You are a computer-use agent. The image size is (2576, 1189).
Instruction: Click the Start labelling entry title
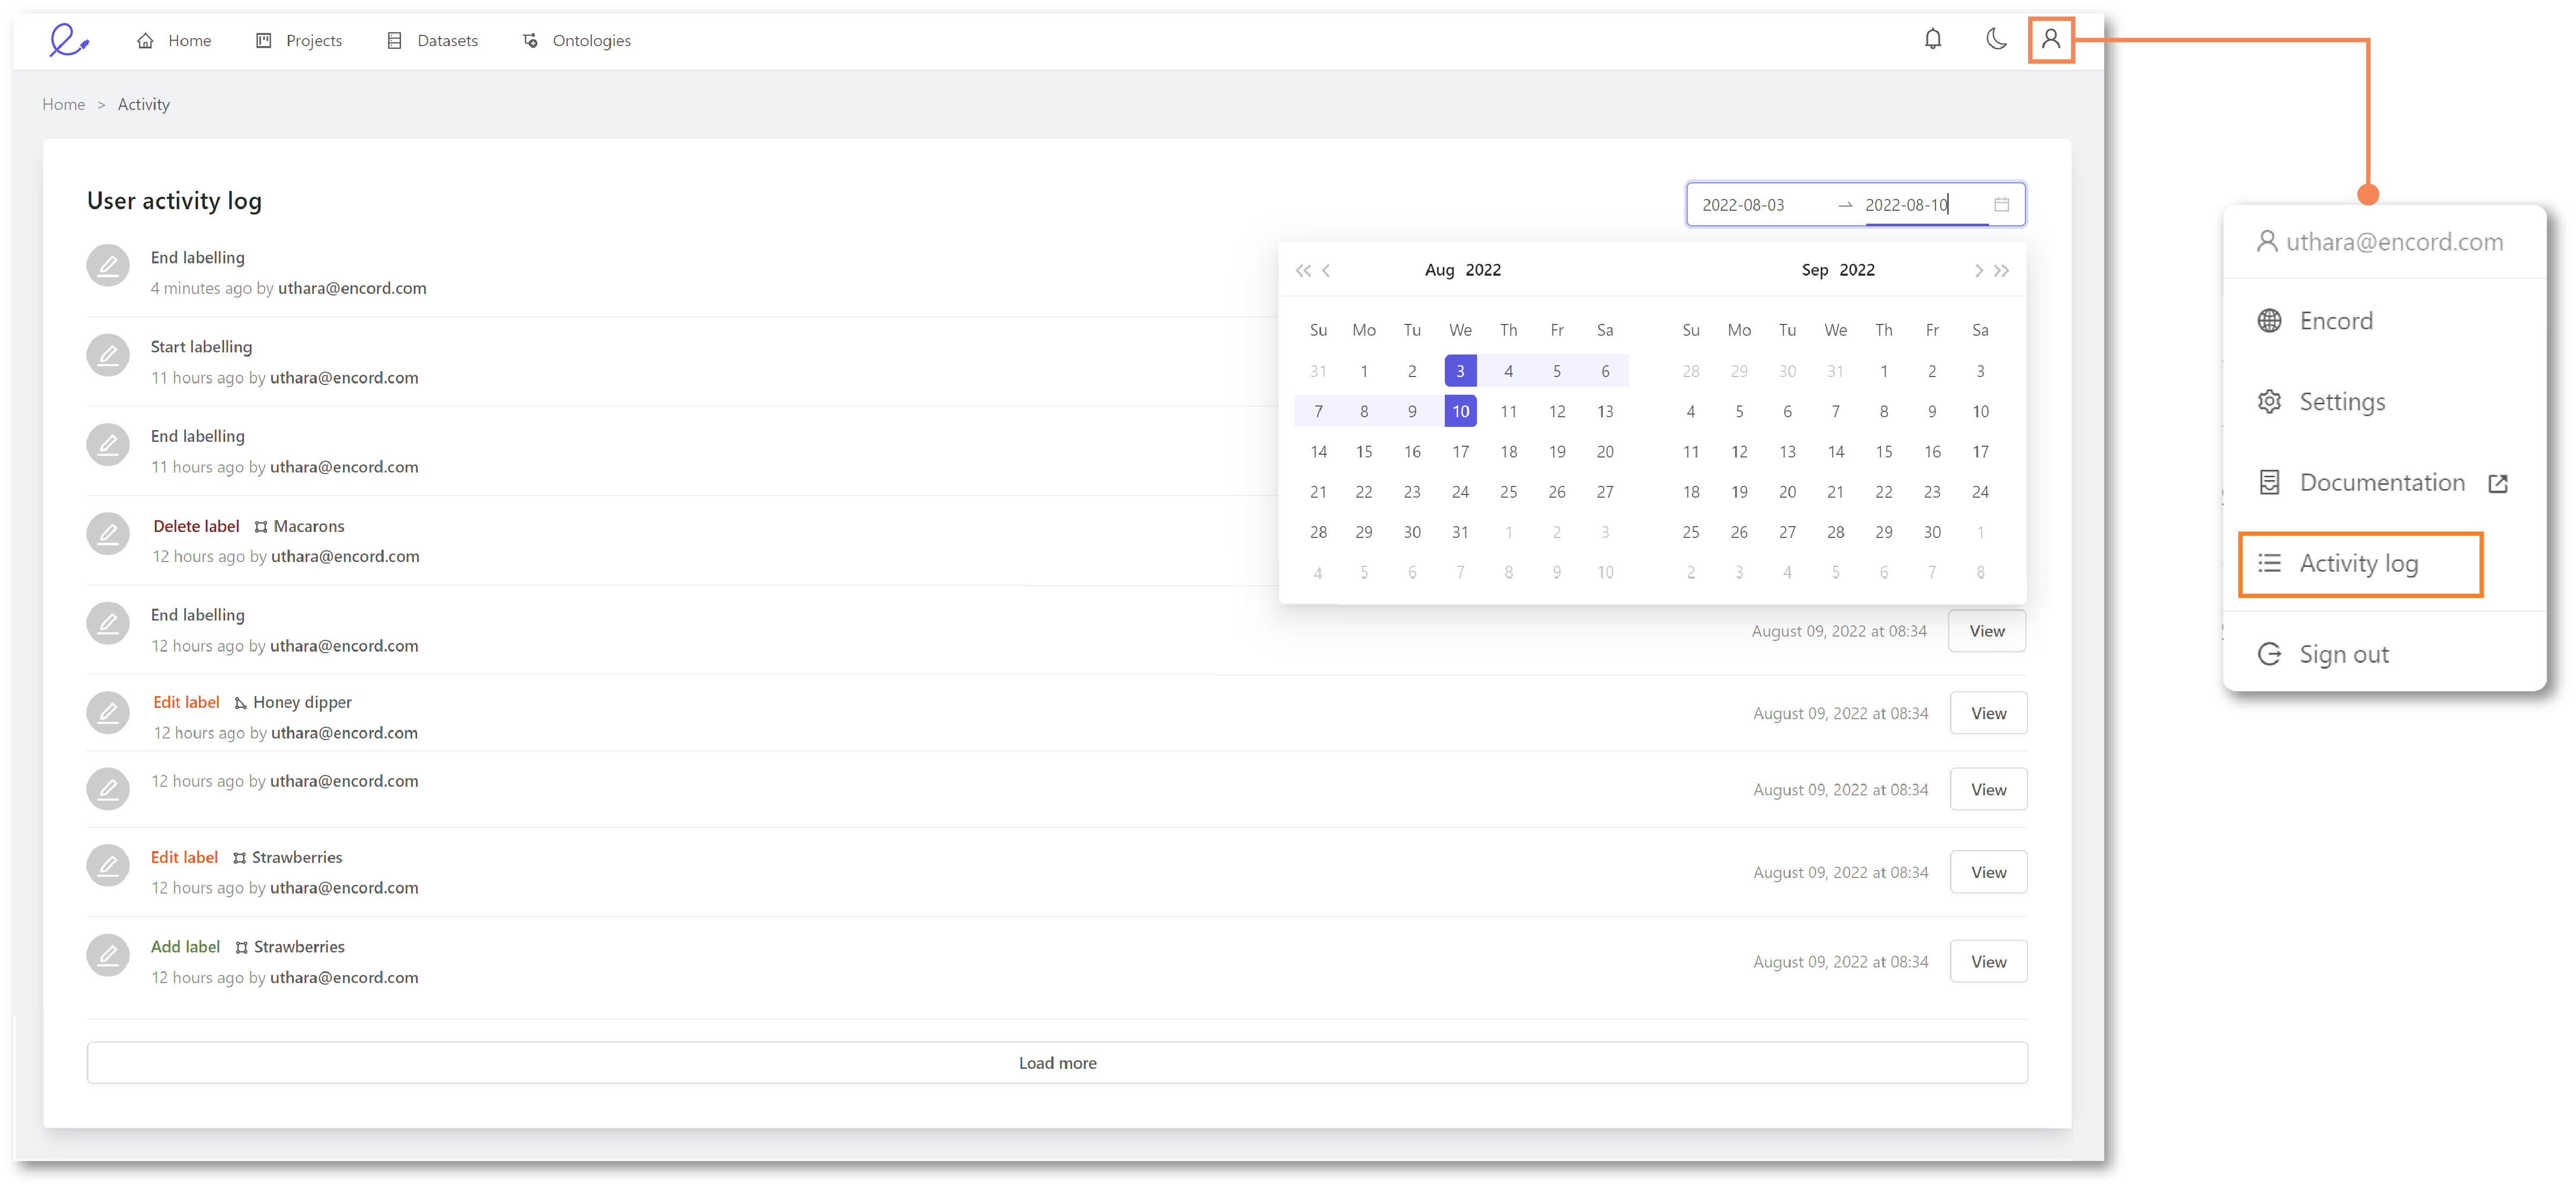tap(201, 347)
